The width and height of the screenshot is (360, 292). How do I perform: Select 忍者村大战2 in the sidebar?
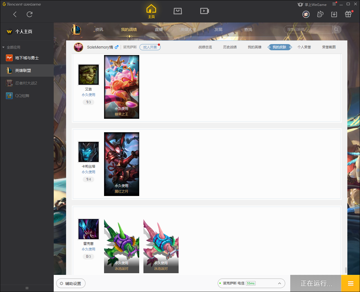tap(27, 83)
